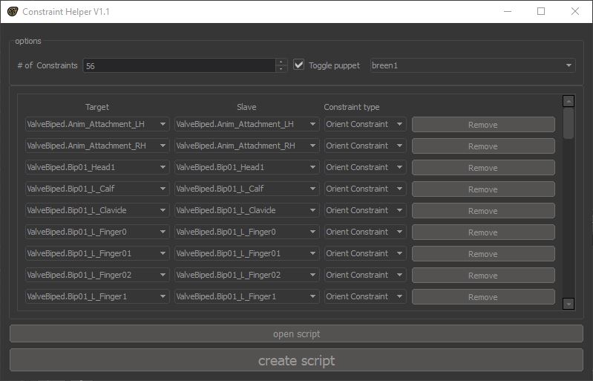The width and height of the screenshot is (593, 381).
Task: Click the constraint list scroll up arrow
Action: pos(569,101)
